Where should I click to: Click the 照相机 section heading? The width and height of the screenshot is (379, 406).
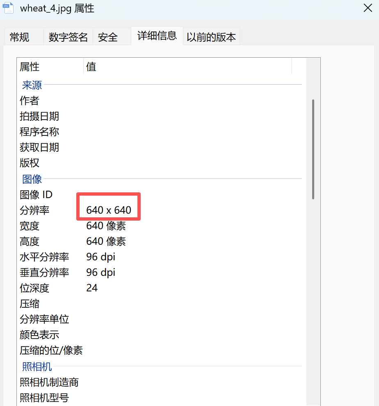point(37,367)
